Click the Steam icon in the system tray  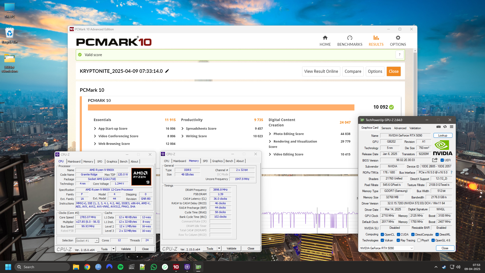[444, 267]
